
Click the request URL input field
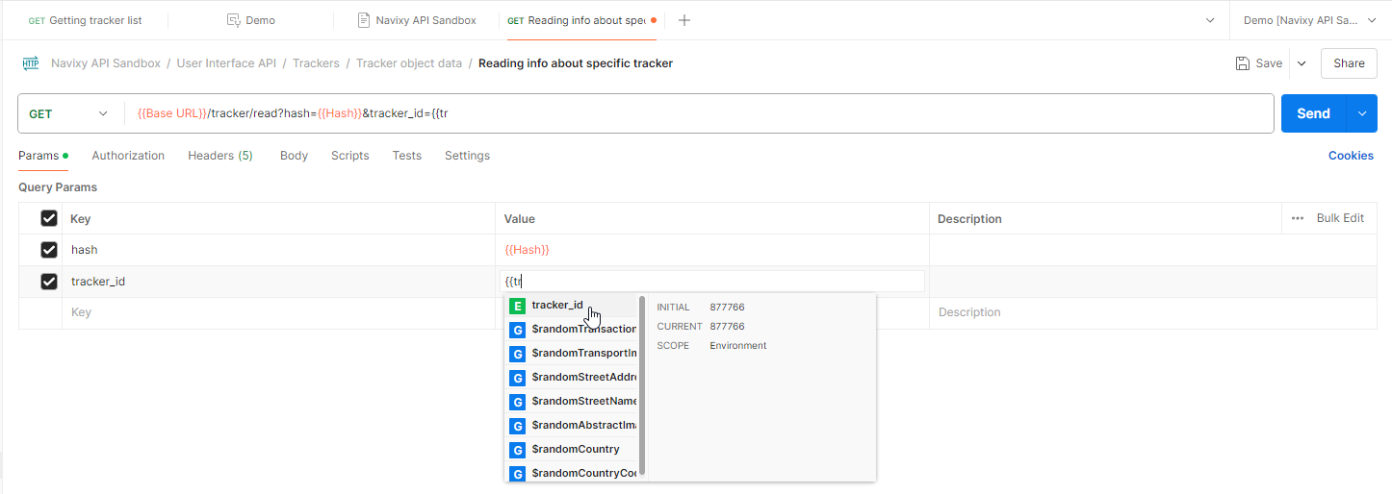pyautogui.click(x=698, y=113)
